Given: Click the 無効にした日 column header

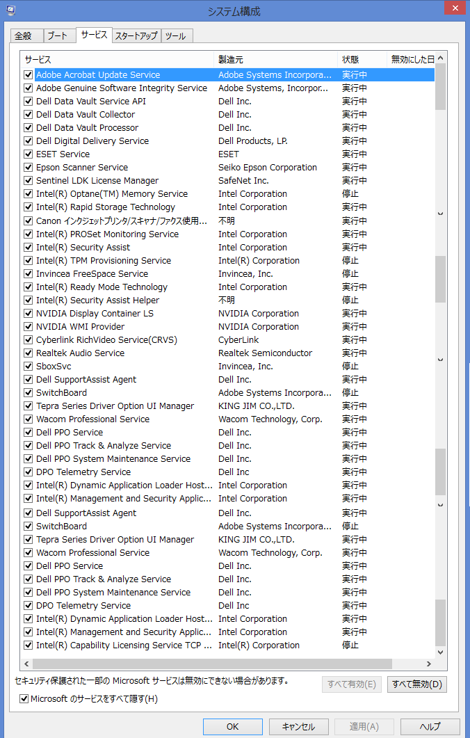Looking at the screenshot, I should [411, 59].
